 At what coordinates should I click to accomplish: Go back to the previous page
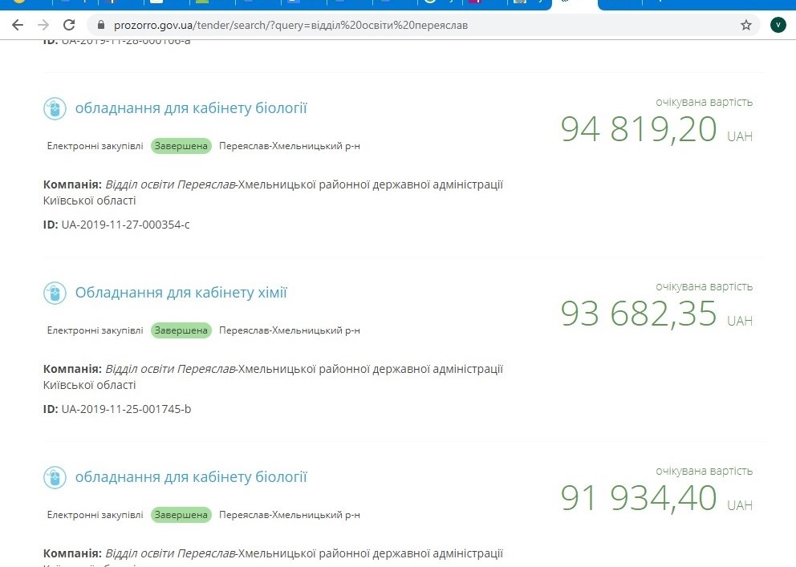pyautogui.click(x=18, y=25)
